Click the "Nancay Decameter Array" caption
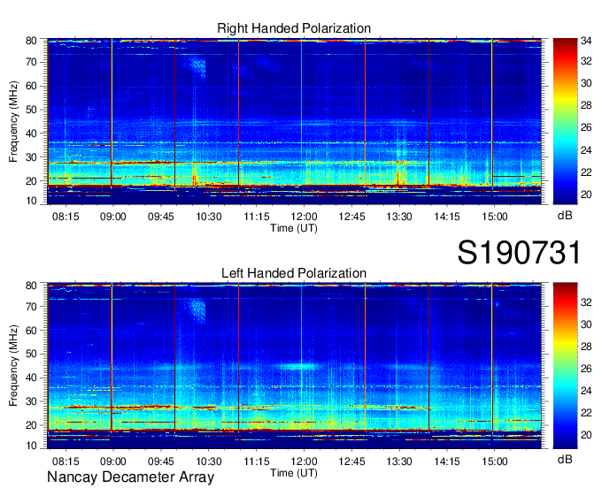Image resolution: width=602 pixels, height=488 pixels. pyautogui.click(x=130, y=477)
